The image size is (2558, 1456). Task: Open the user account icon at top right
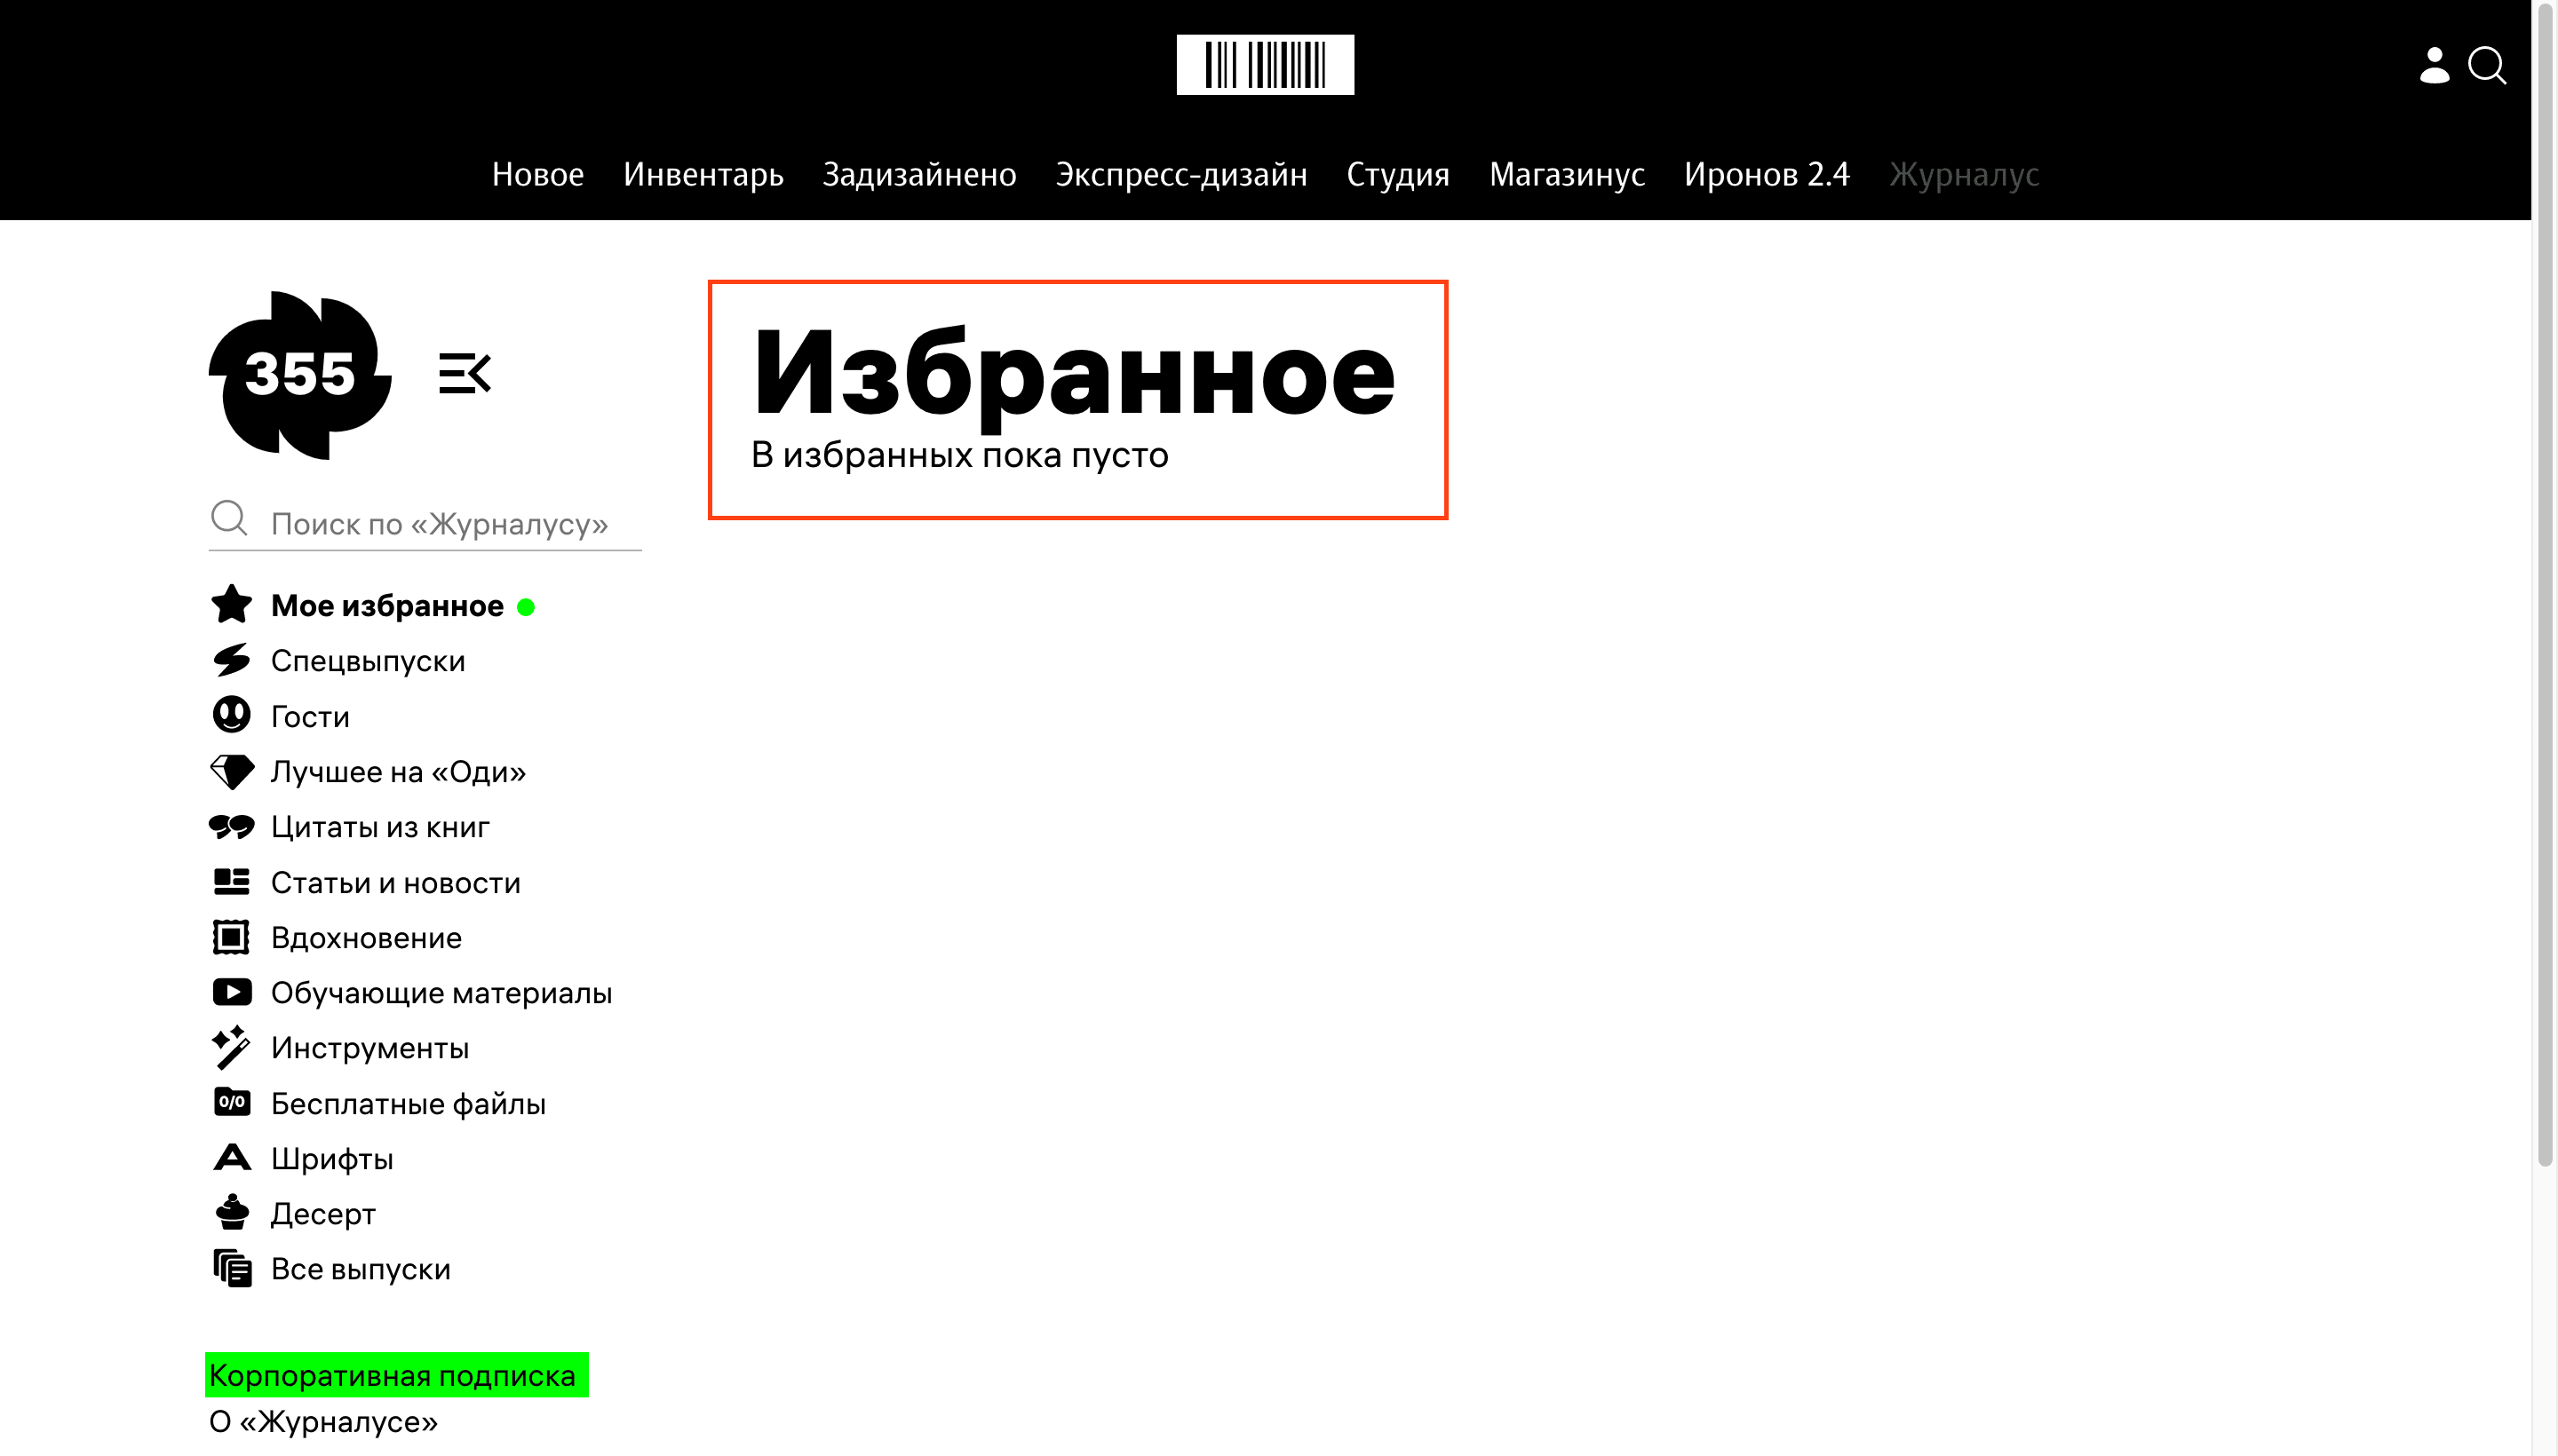click(2433, 66)
